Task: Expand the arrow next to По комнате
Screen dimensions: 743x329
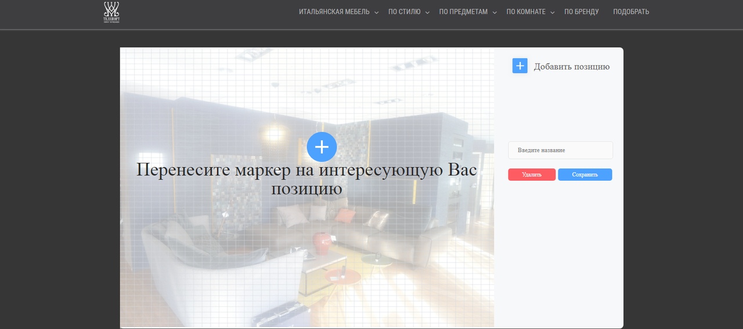Action: 553,13
